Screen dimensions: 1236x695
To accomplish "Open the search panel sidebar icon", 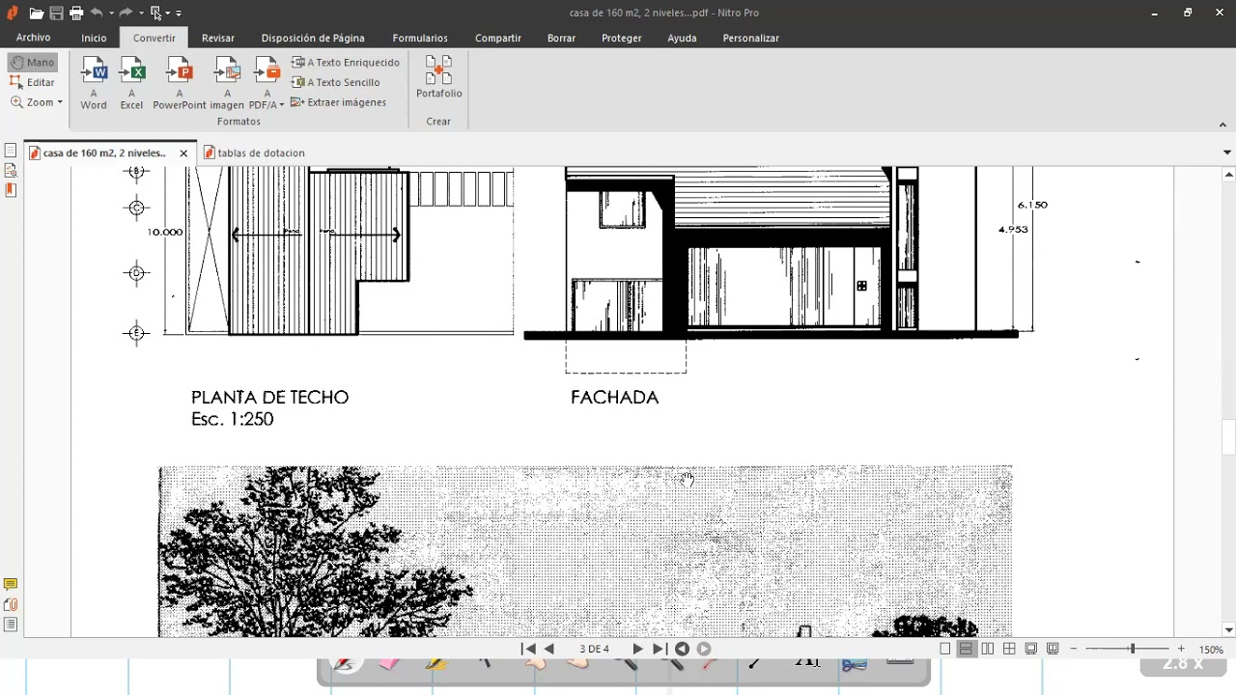I will click(x=11, y=171).
